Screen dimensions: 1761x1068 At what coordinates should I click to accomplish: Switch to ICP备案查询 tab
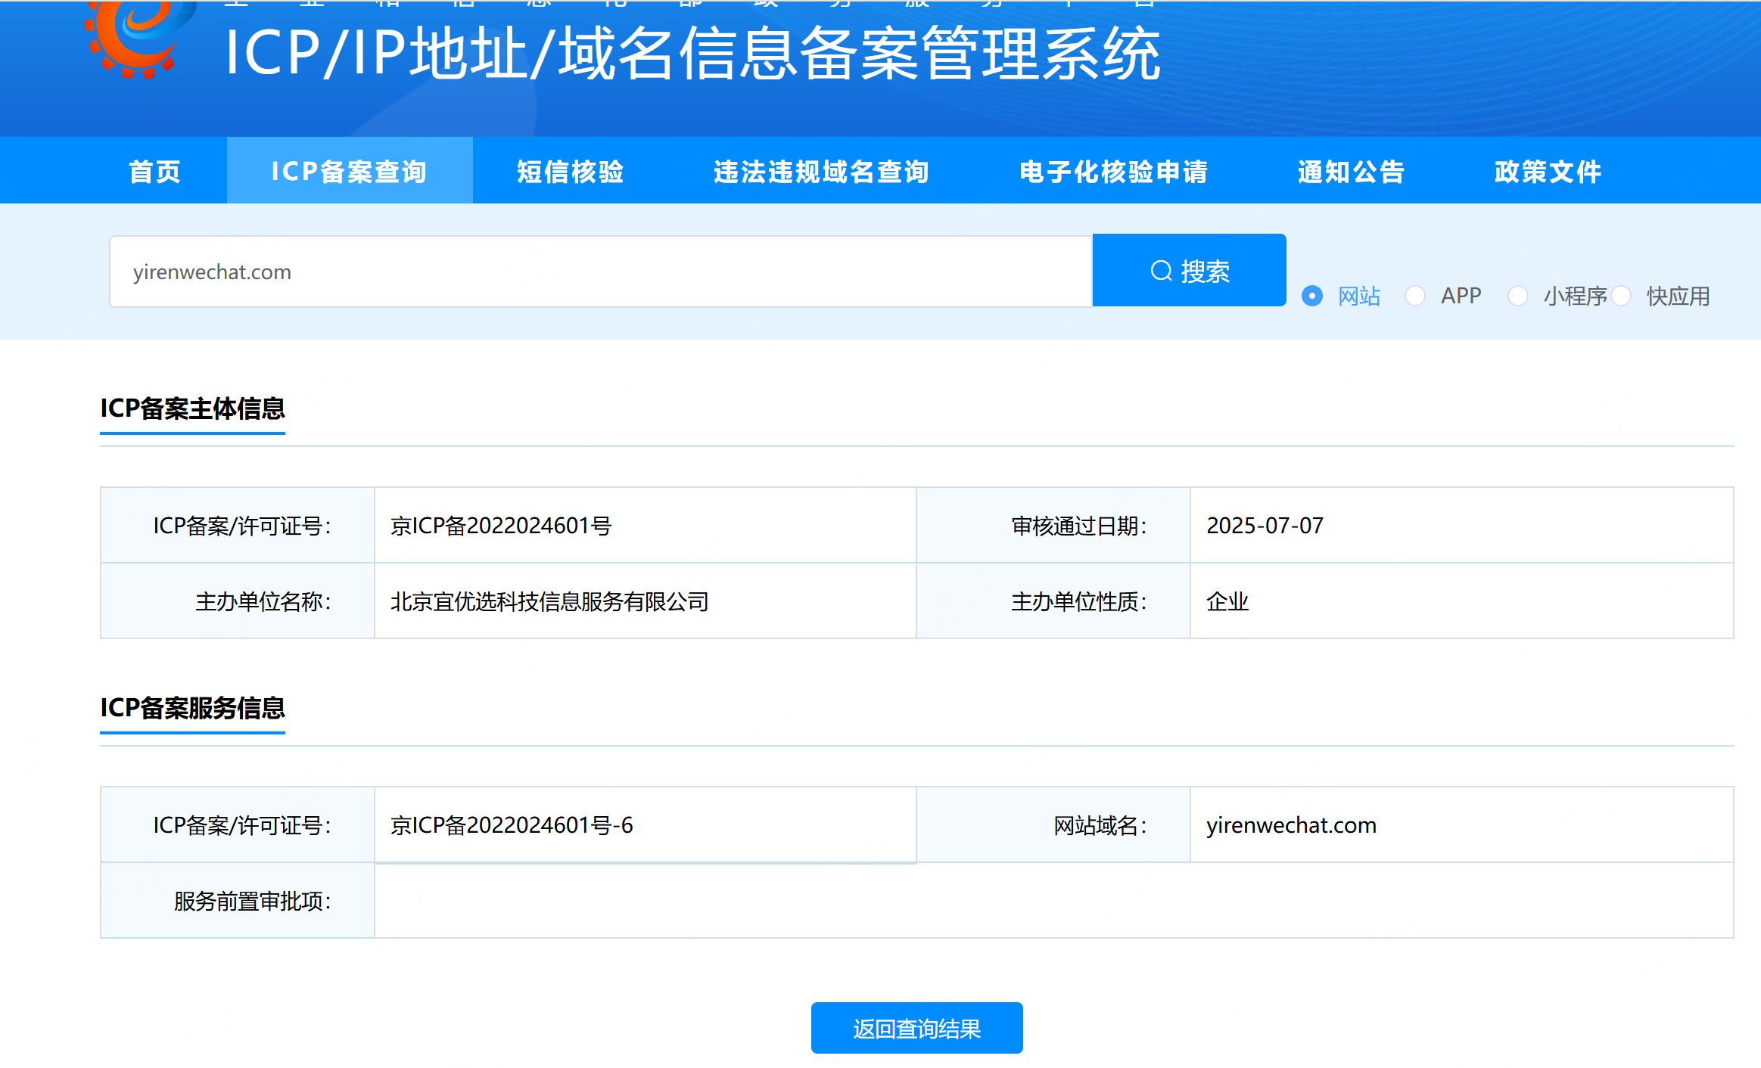coord(349,172)
